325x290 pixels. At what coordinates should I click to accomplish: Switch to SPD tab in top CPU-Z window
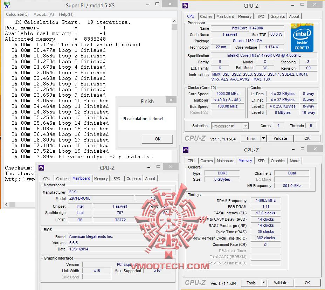tap(261, 16)
